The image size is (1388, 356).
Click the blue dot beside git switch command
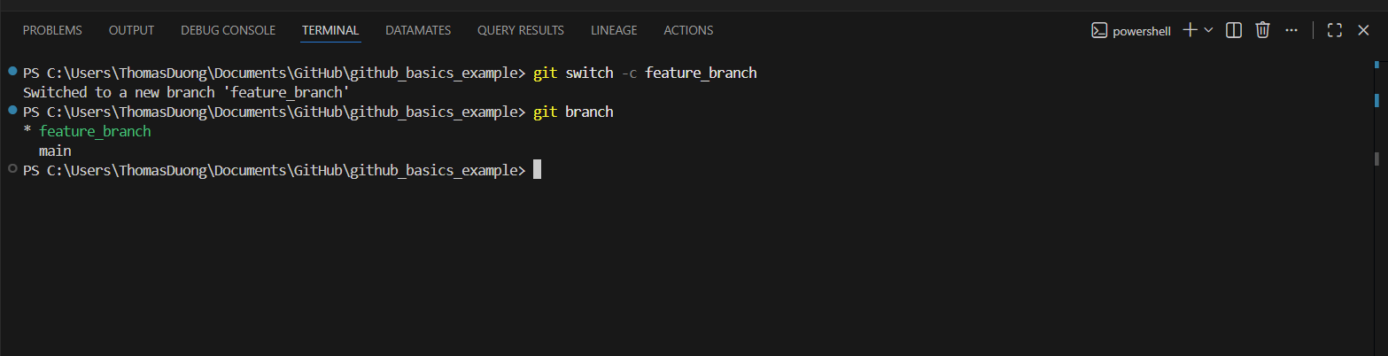click(12, 72)
